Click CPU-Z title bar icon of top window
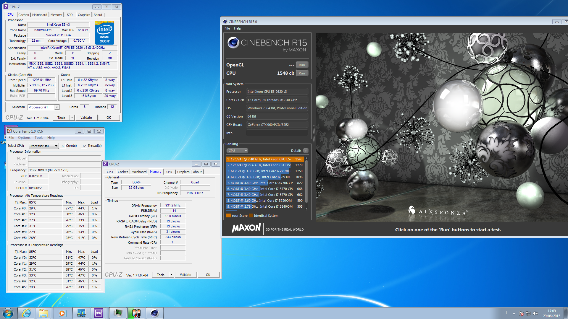This screenshot has width=568, height=319. click(6, 7)
